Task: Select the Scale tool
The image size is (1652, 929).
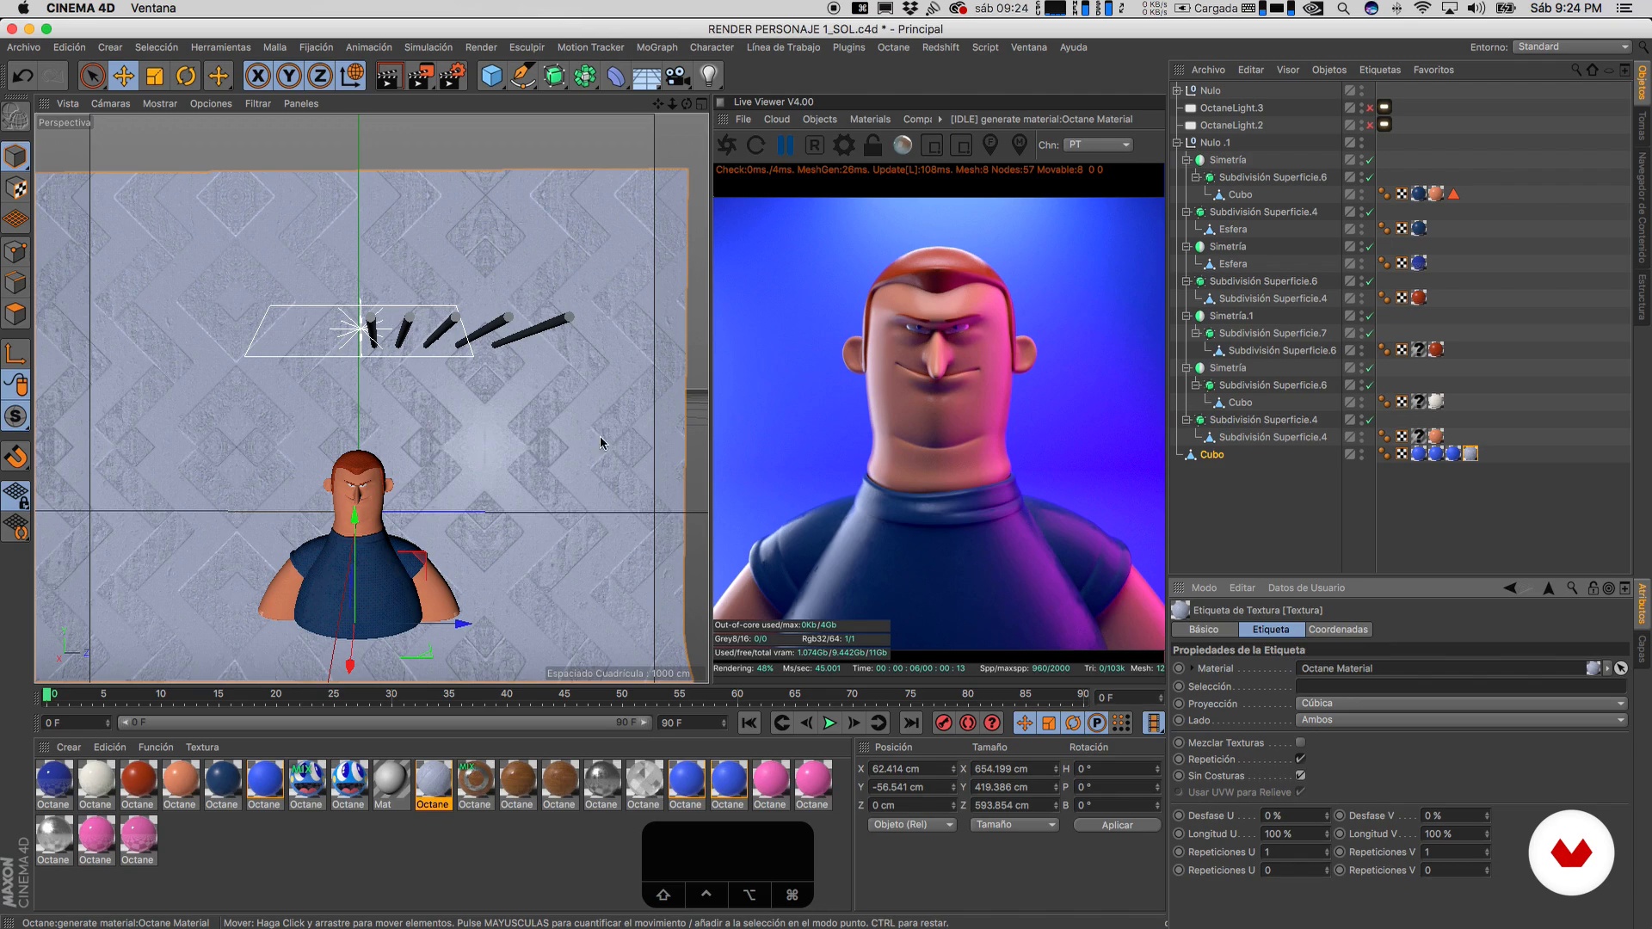Action: click(x=155, y=77)
